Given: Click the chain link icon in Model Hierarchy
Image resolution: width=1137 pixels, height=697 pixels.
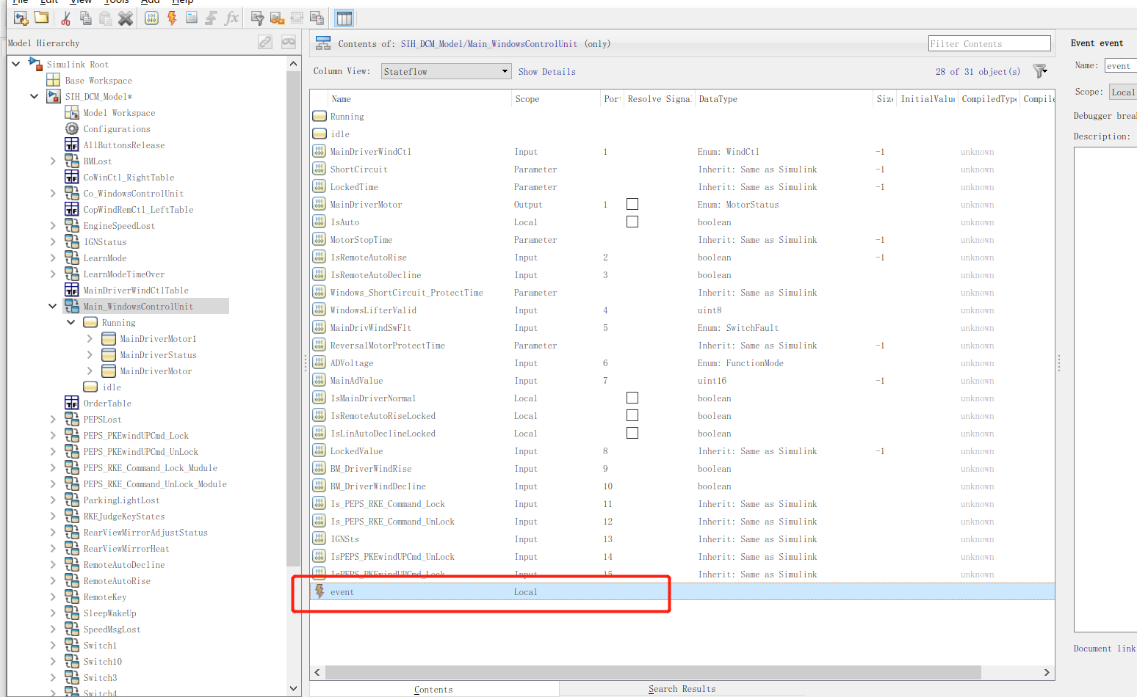Looking at the screenshot, I should pos(265,43).
